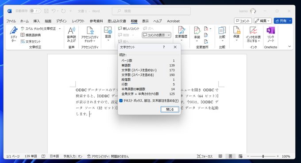301x163 pixels.
Task: Open the Accessibility Check (アクセシビリティ チェック) button
Action: [x=90, y=34]
